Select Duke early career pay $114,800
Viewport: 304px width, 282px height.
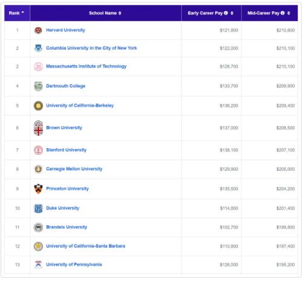pos(229,208)
